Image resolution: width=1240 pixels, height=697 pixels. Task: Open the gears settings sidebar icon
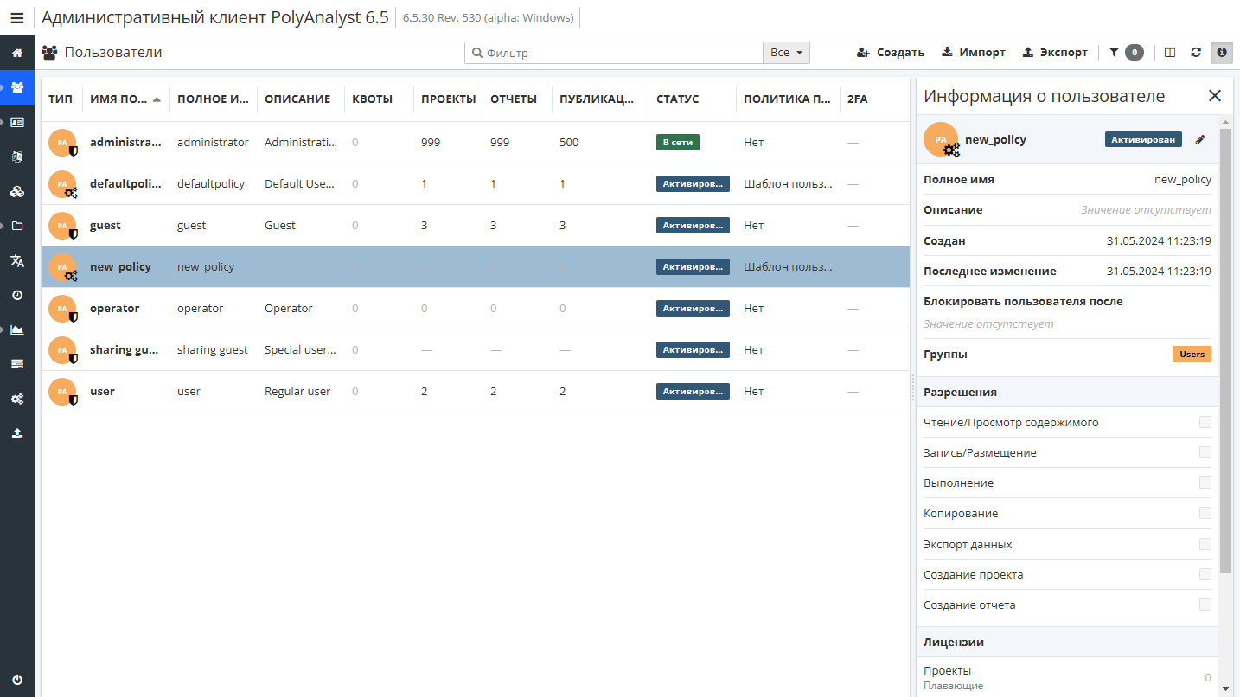point(17,399)
